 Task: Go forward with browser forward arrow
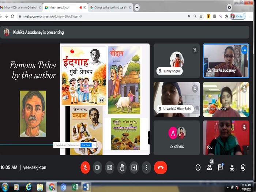(6, 16)
